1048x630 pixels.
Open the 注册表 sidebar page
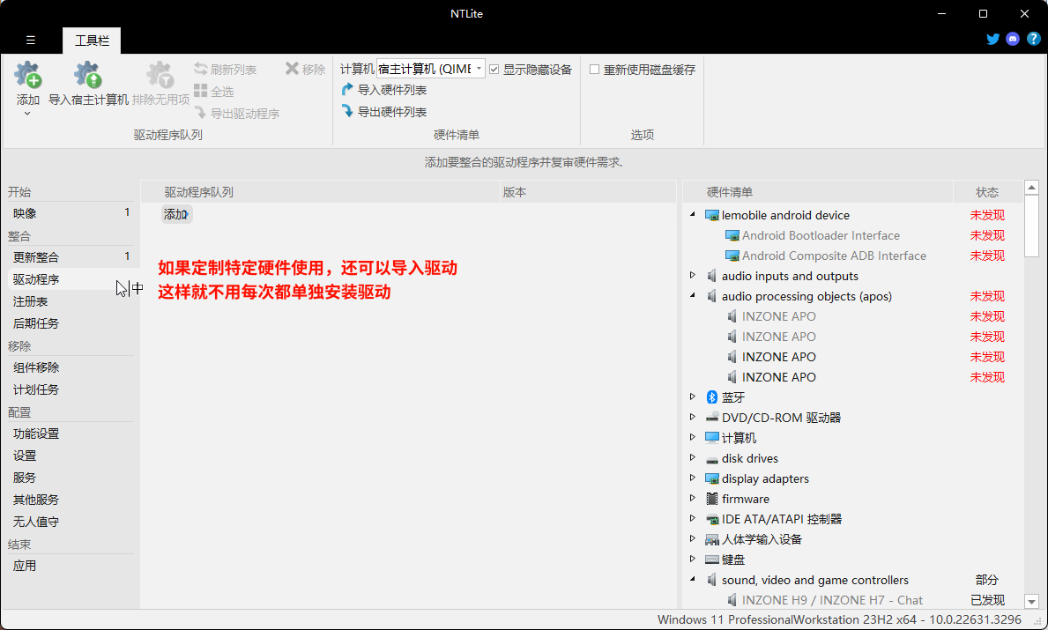71,302
